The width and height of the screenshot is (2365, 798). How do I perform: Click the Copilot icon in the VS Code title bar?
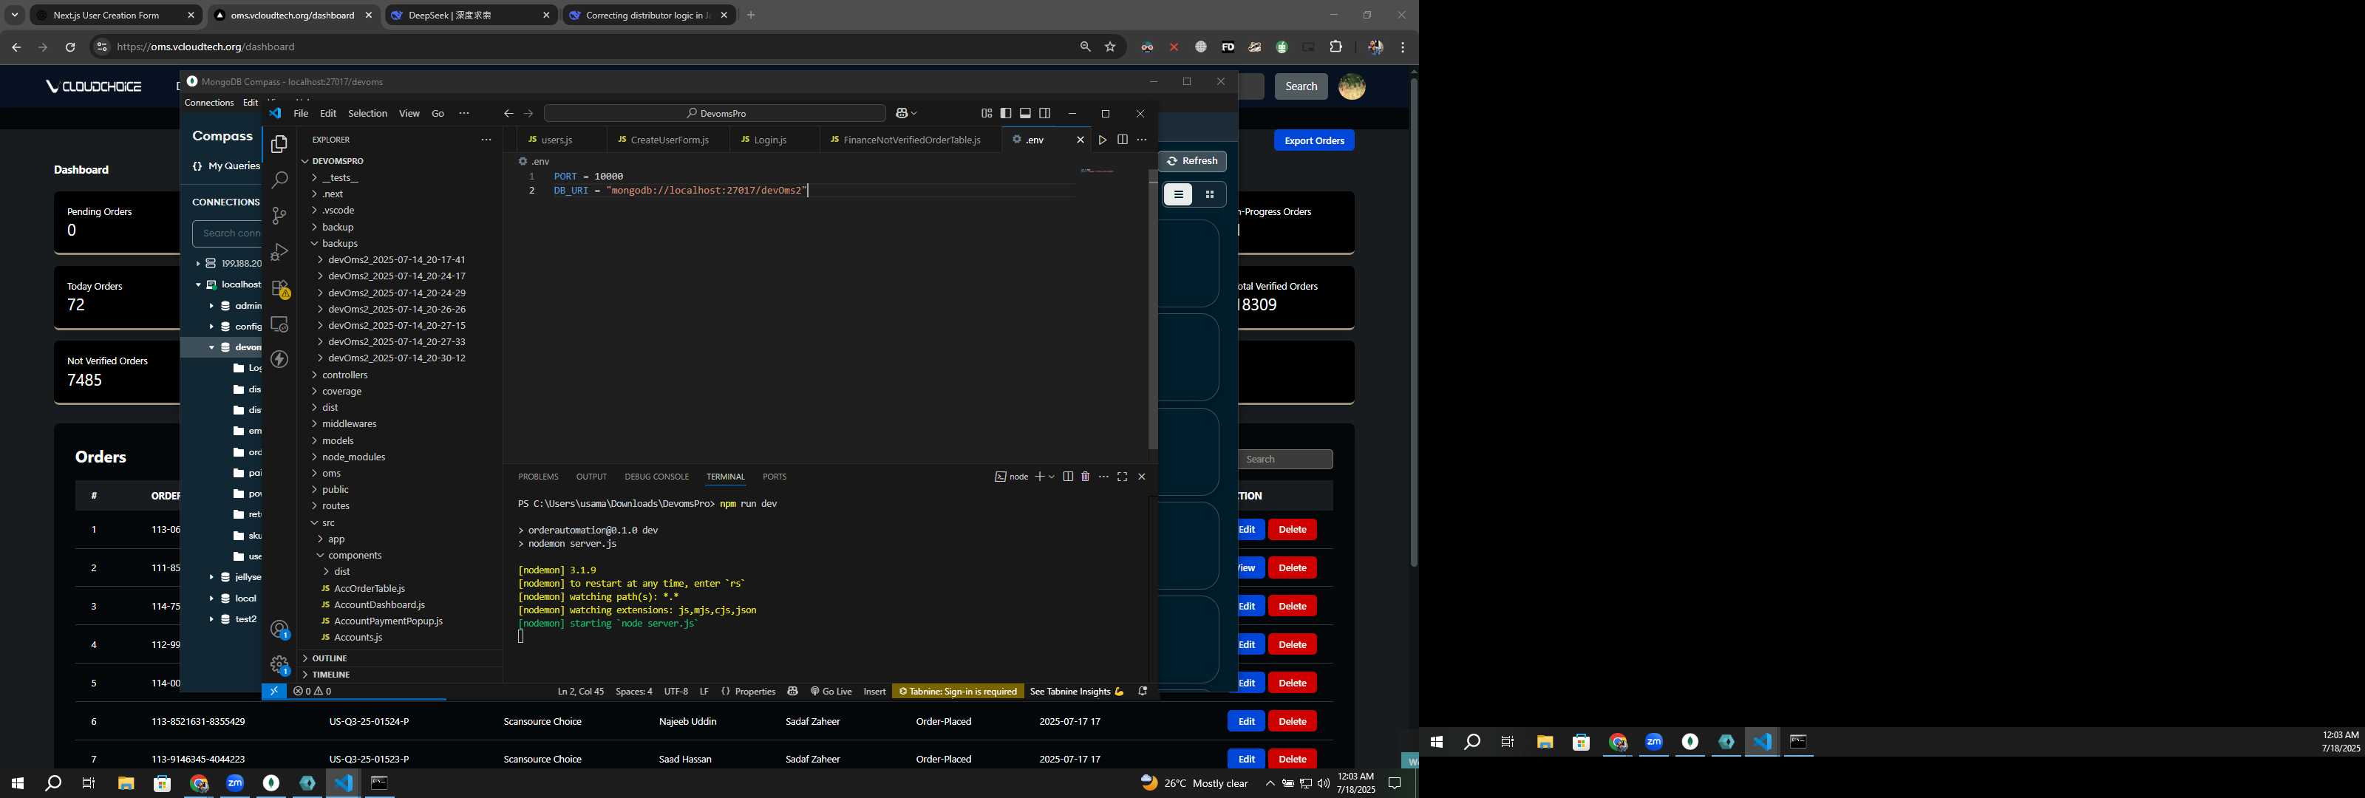[902, 113]
